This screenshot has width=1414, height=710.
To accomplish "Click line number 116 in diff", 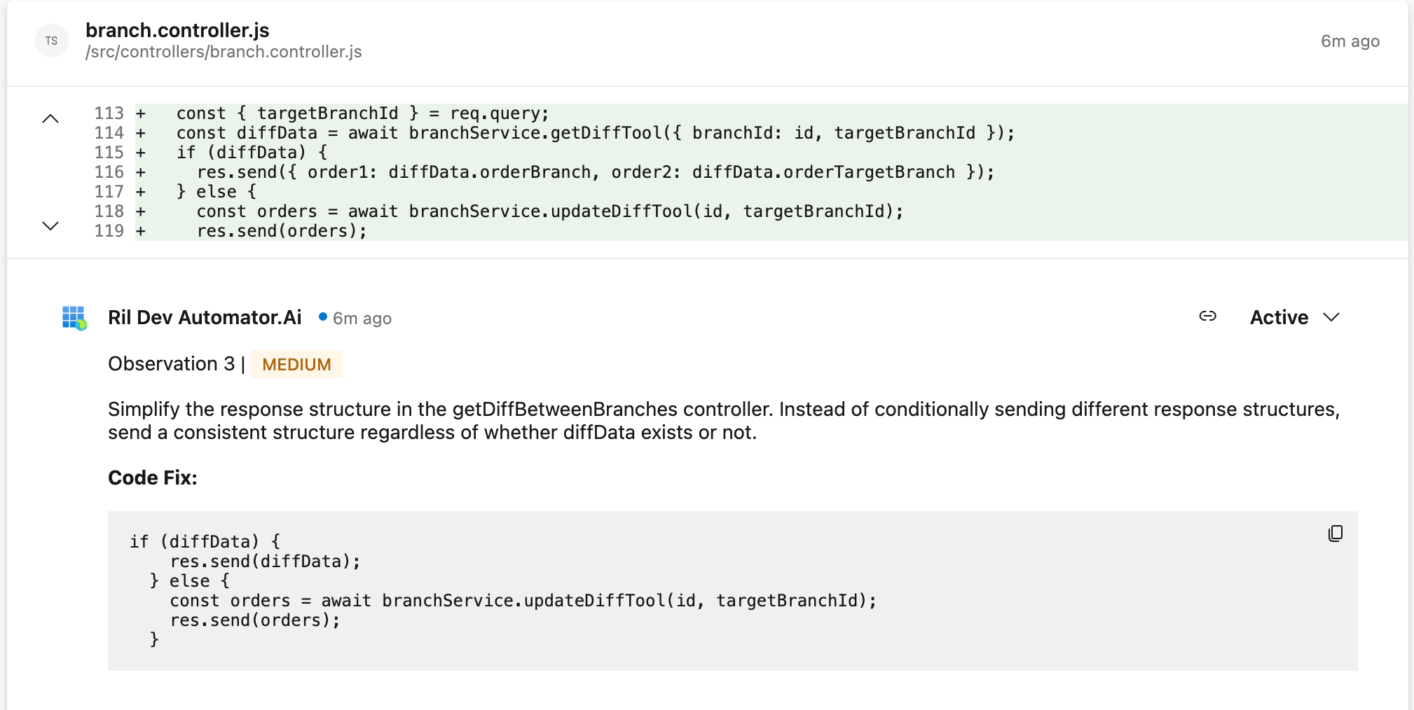I will click(x=109, y=172).
